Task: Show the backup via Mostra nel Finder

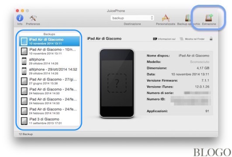Action: click(192, 39)
